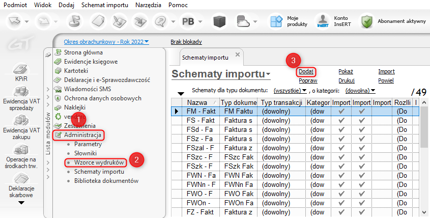430x218 pixels.
Task: Click the PB toolbar icon
Action: [x=188, y=21]
